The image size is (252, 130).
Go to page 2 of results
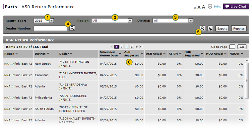point(121,47)
